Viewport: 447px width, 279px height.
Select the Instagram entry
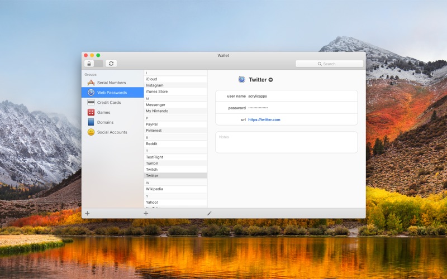point(175,85)
